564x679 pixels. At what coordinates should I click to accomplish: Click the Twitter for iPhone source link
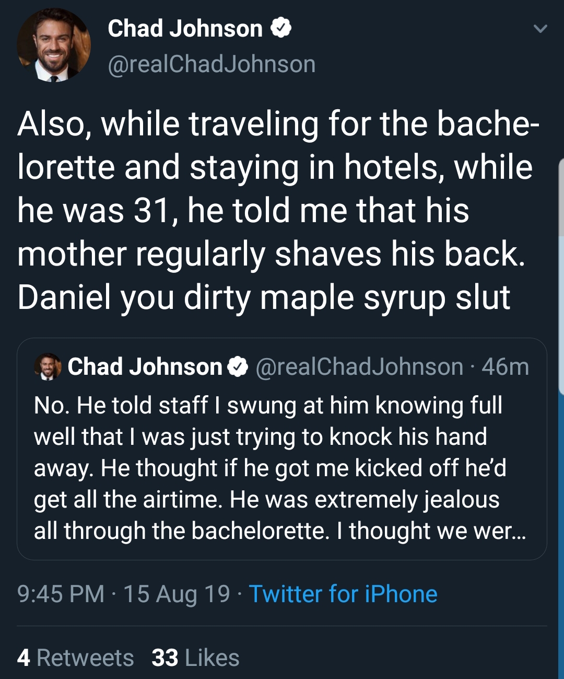pos(343,594)
